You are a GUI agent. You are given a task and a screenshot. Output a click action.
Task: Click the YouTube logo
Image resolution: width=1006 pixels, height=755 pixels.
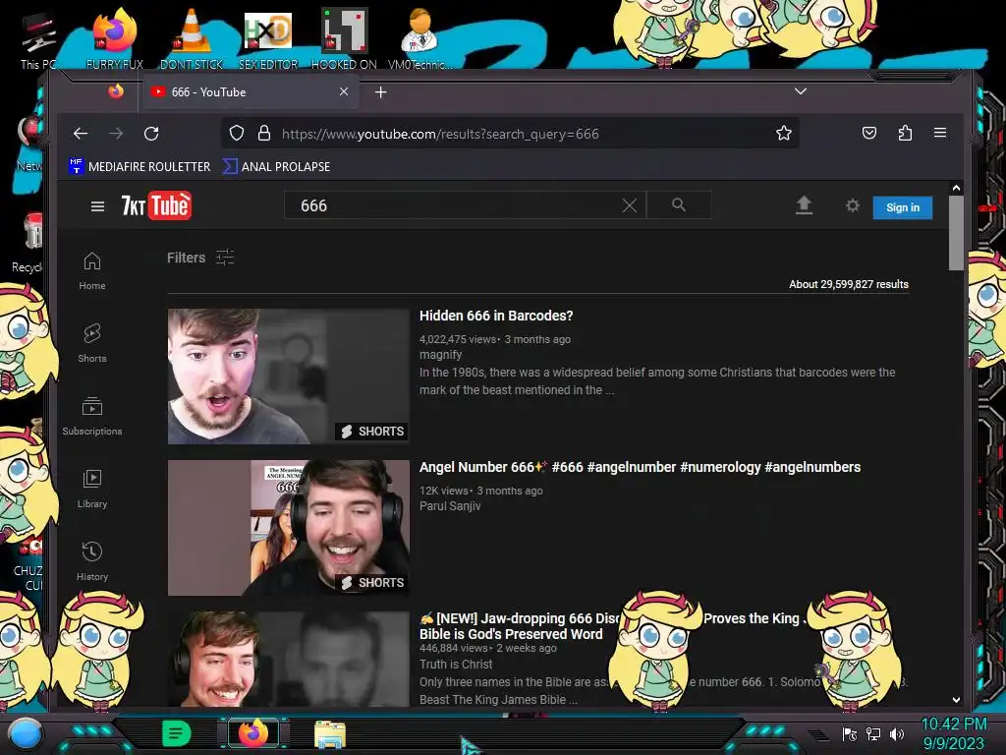pos(156,205)
